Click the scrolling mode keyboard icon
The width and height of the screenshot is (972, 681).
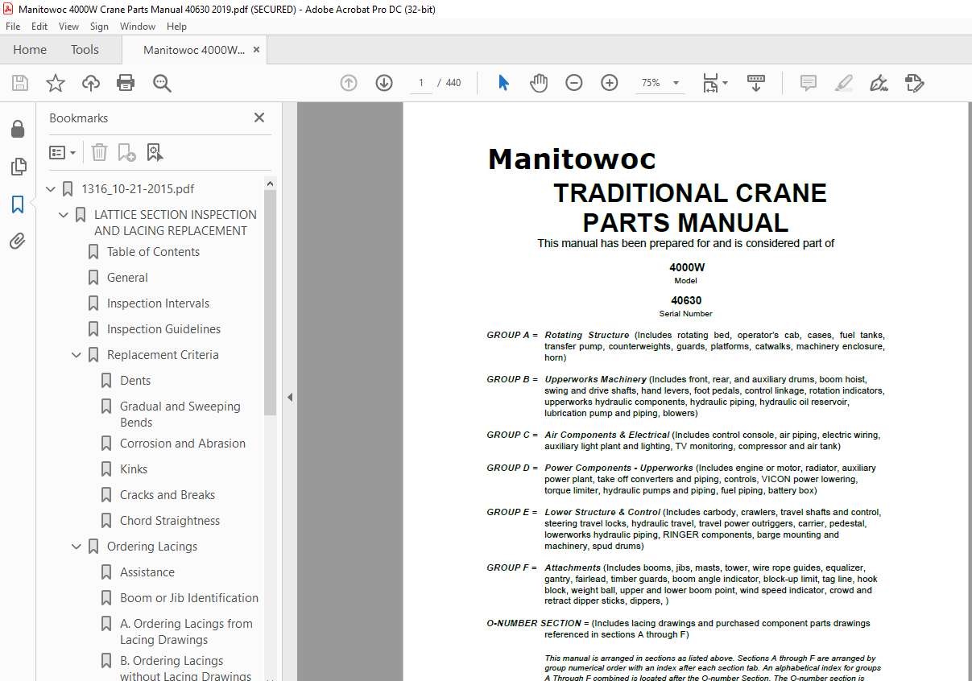click(756, 83)
